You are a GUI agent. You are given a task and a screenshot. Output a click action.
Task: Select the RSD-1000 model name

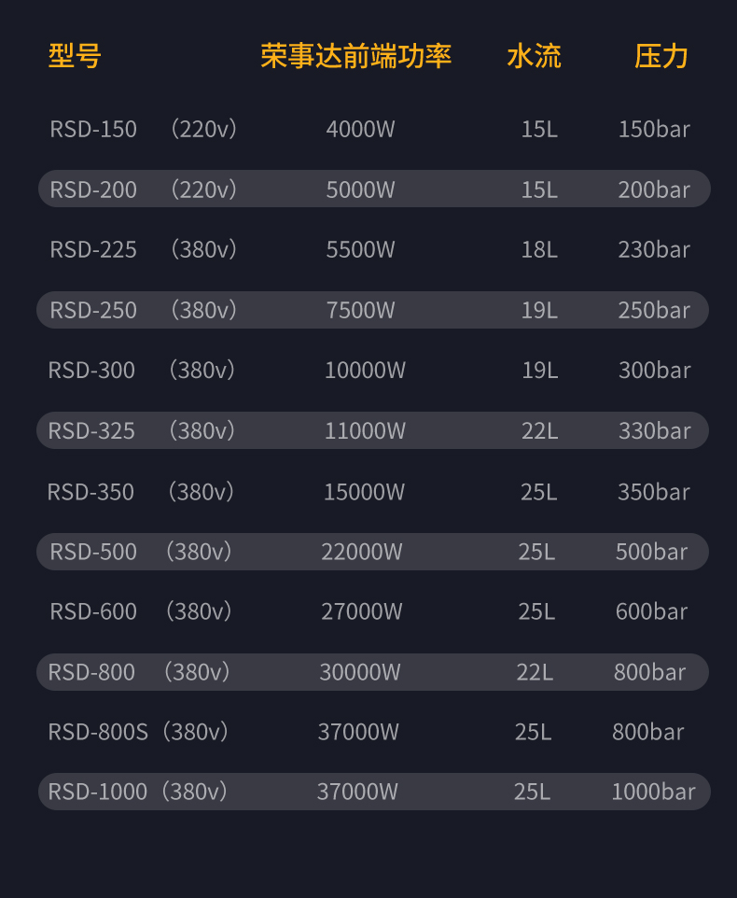(x=98, y=792)
